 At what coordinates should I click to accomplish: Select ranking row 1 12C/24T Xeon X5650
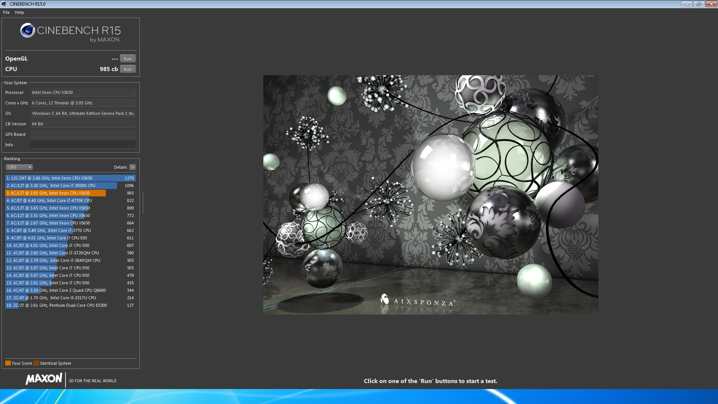70,178
